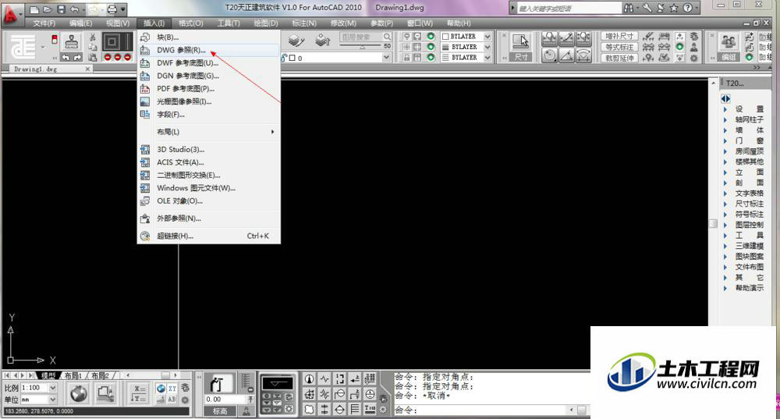This screenshot has width=780, height=419.
Task: Toggle the red switch icon near Tangent logo
Action: 55,39
